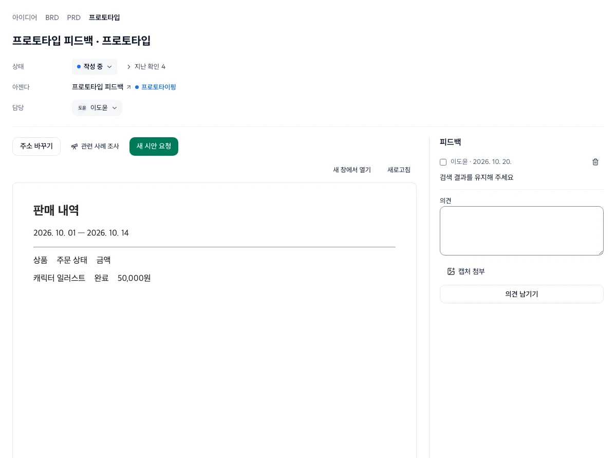The height and width of the screenshot is (458, 616).
Task: Expand the 지난 확인 4 section
Action: tap(146, 67)
